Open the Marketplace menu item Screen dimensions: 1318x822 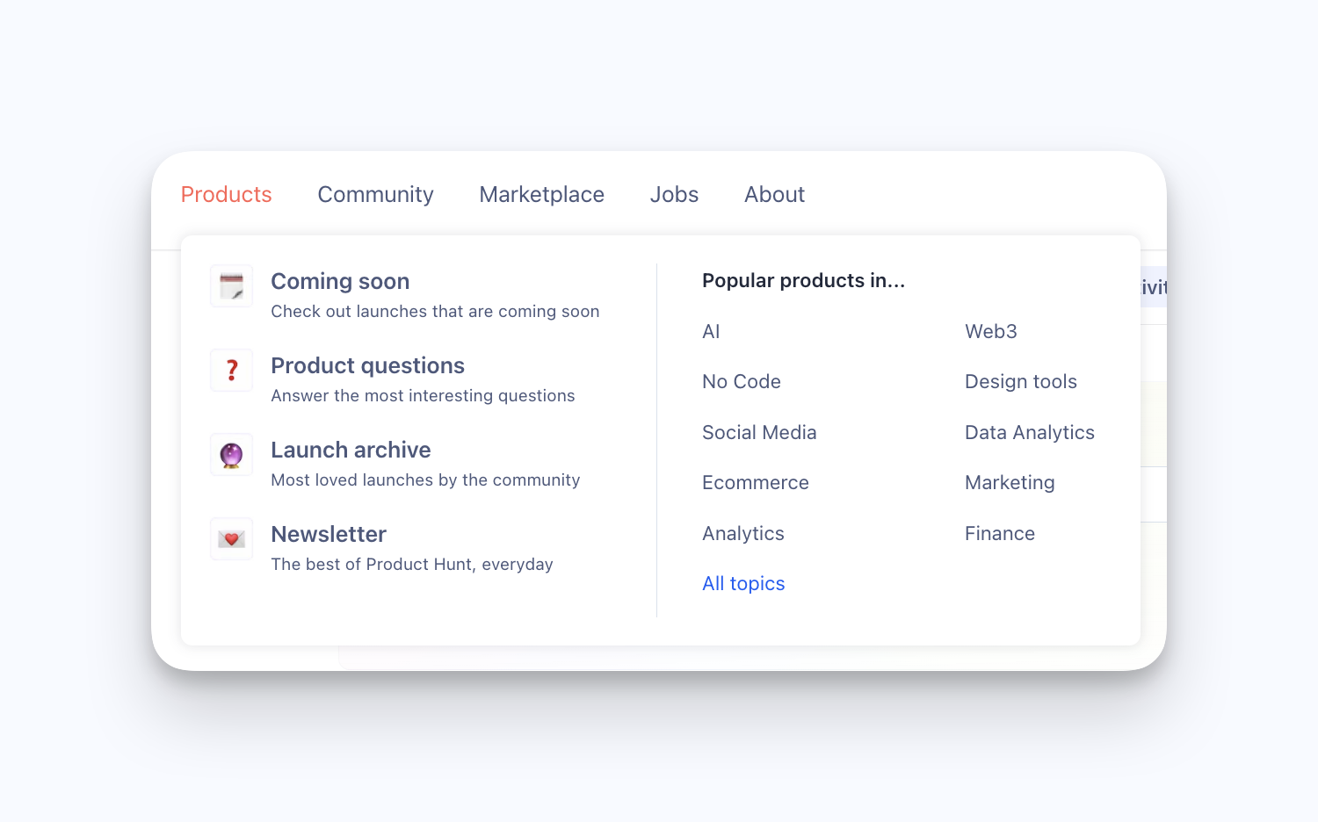tap(541, 194)
